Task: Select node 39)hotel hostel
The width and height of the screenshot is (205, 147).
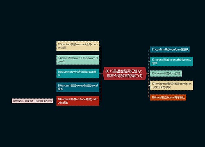Action: (168, 98)
